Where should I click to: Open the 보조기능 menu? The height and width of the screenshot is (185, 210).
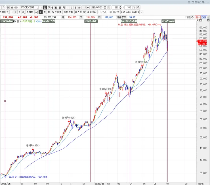57,12
